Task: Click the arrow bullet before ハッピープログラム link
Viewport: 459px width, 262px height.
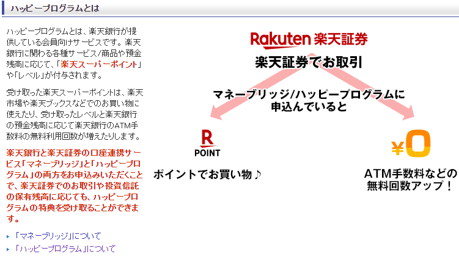Action: pyautogui.click(x=8, y=249)
